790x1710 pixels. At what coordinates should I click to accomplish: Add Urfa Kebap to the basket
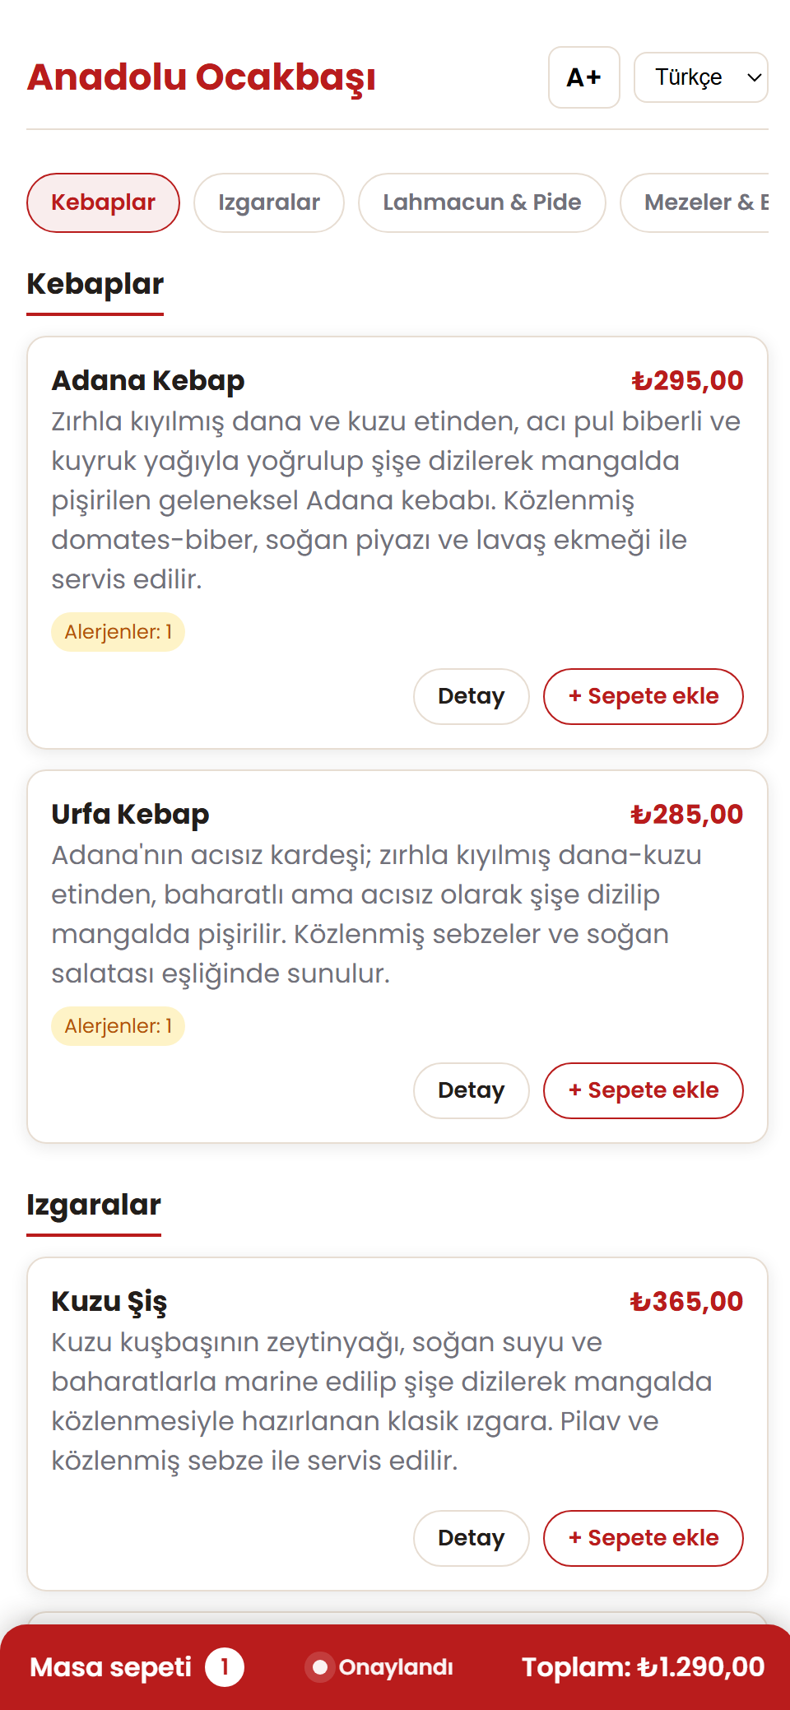tap(644, 1090)
